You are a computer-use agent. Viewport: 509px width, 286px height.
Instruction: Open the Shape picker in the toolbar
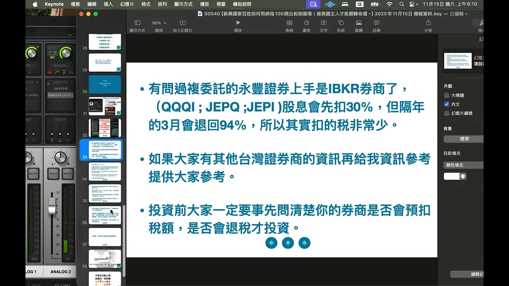click(341, 23)
